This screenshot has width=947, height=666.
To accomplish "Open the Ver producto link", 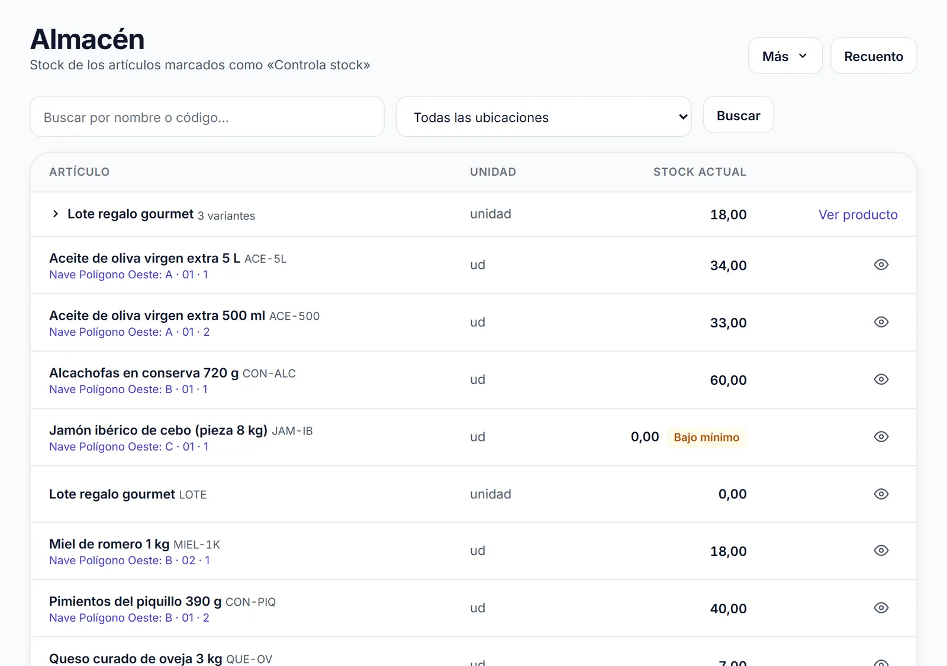I will (858, 214).
